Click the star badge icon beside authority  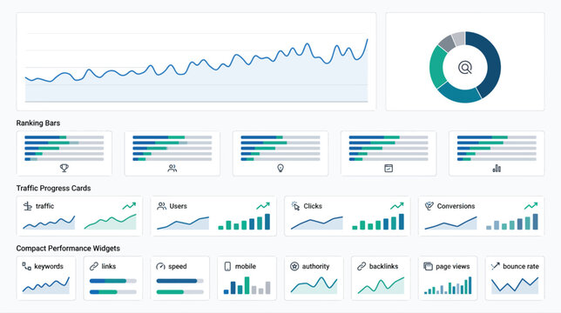click(294, 266)
